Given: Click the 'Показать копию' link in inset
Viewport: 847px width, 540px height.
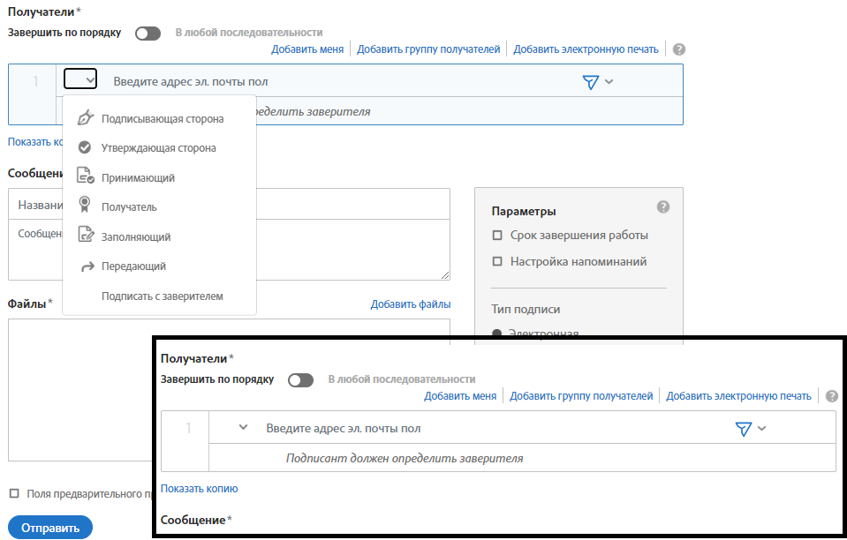Looking at the screenshot, I should point(200,489).
